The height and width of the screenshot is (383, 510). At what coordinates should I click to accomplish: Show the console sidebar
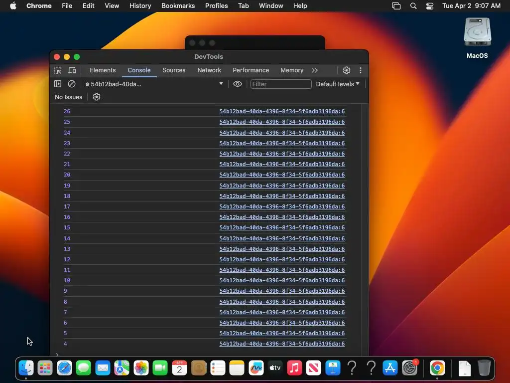(x=58, y=84)
